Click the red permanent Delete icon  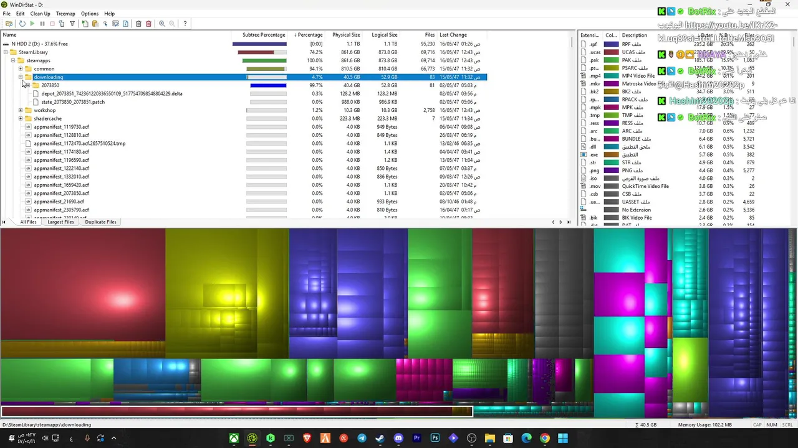point(148,24)
